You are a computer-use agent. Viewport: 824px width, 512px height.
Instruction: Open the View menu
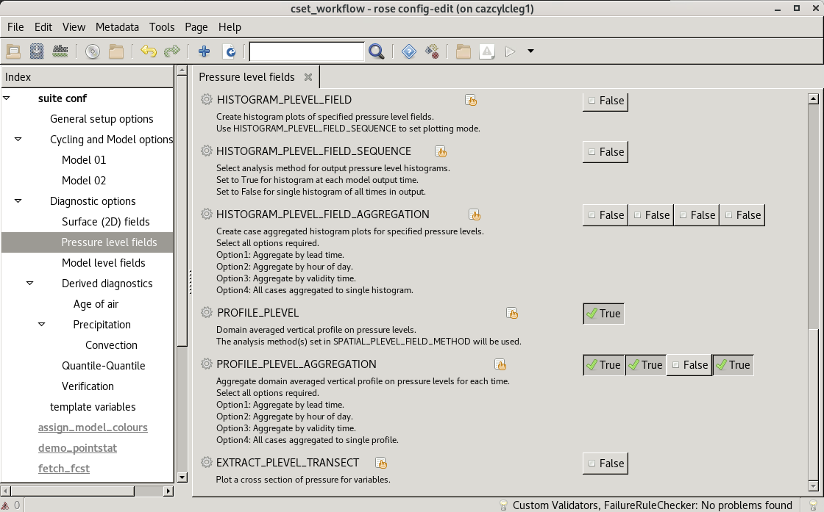tap(74, 26)
